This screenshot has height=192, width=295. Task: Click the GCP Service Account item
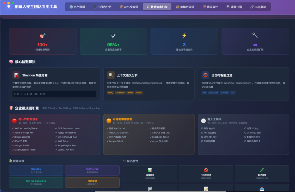67,128
